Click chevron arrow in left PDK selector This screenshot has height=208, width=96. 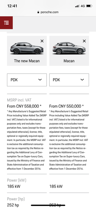click(x=40, y=80)
